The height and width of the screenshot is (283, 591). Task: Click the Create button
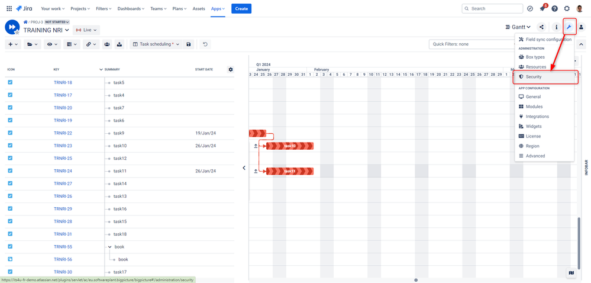(241, 8)
